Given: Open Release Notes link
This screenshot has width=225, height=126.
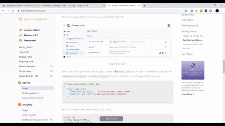Looking at the screenshot, I should pyautogui.click(x=26, y=57).
